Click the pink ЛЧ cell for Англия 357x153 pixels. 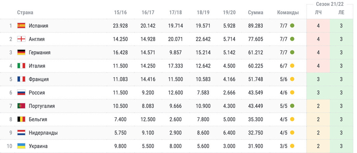[318, 39]
